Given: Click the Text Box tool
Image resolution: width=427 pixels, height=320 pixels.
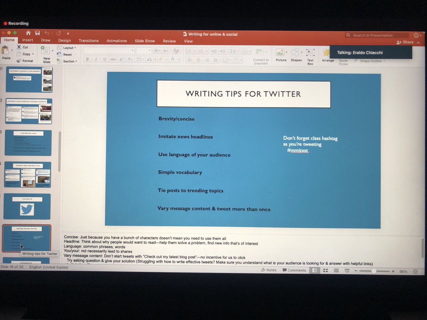Looking at the screenshot, I should pyautogui.click(x=310, y=56).
